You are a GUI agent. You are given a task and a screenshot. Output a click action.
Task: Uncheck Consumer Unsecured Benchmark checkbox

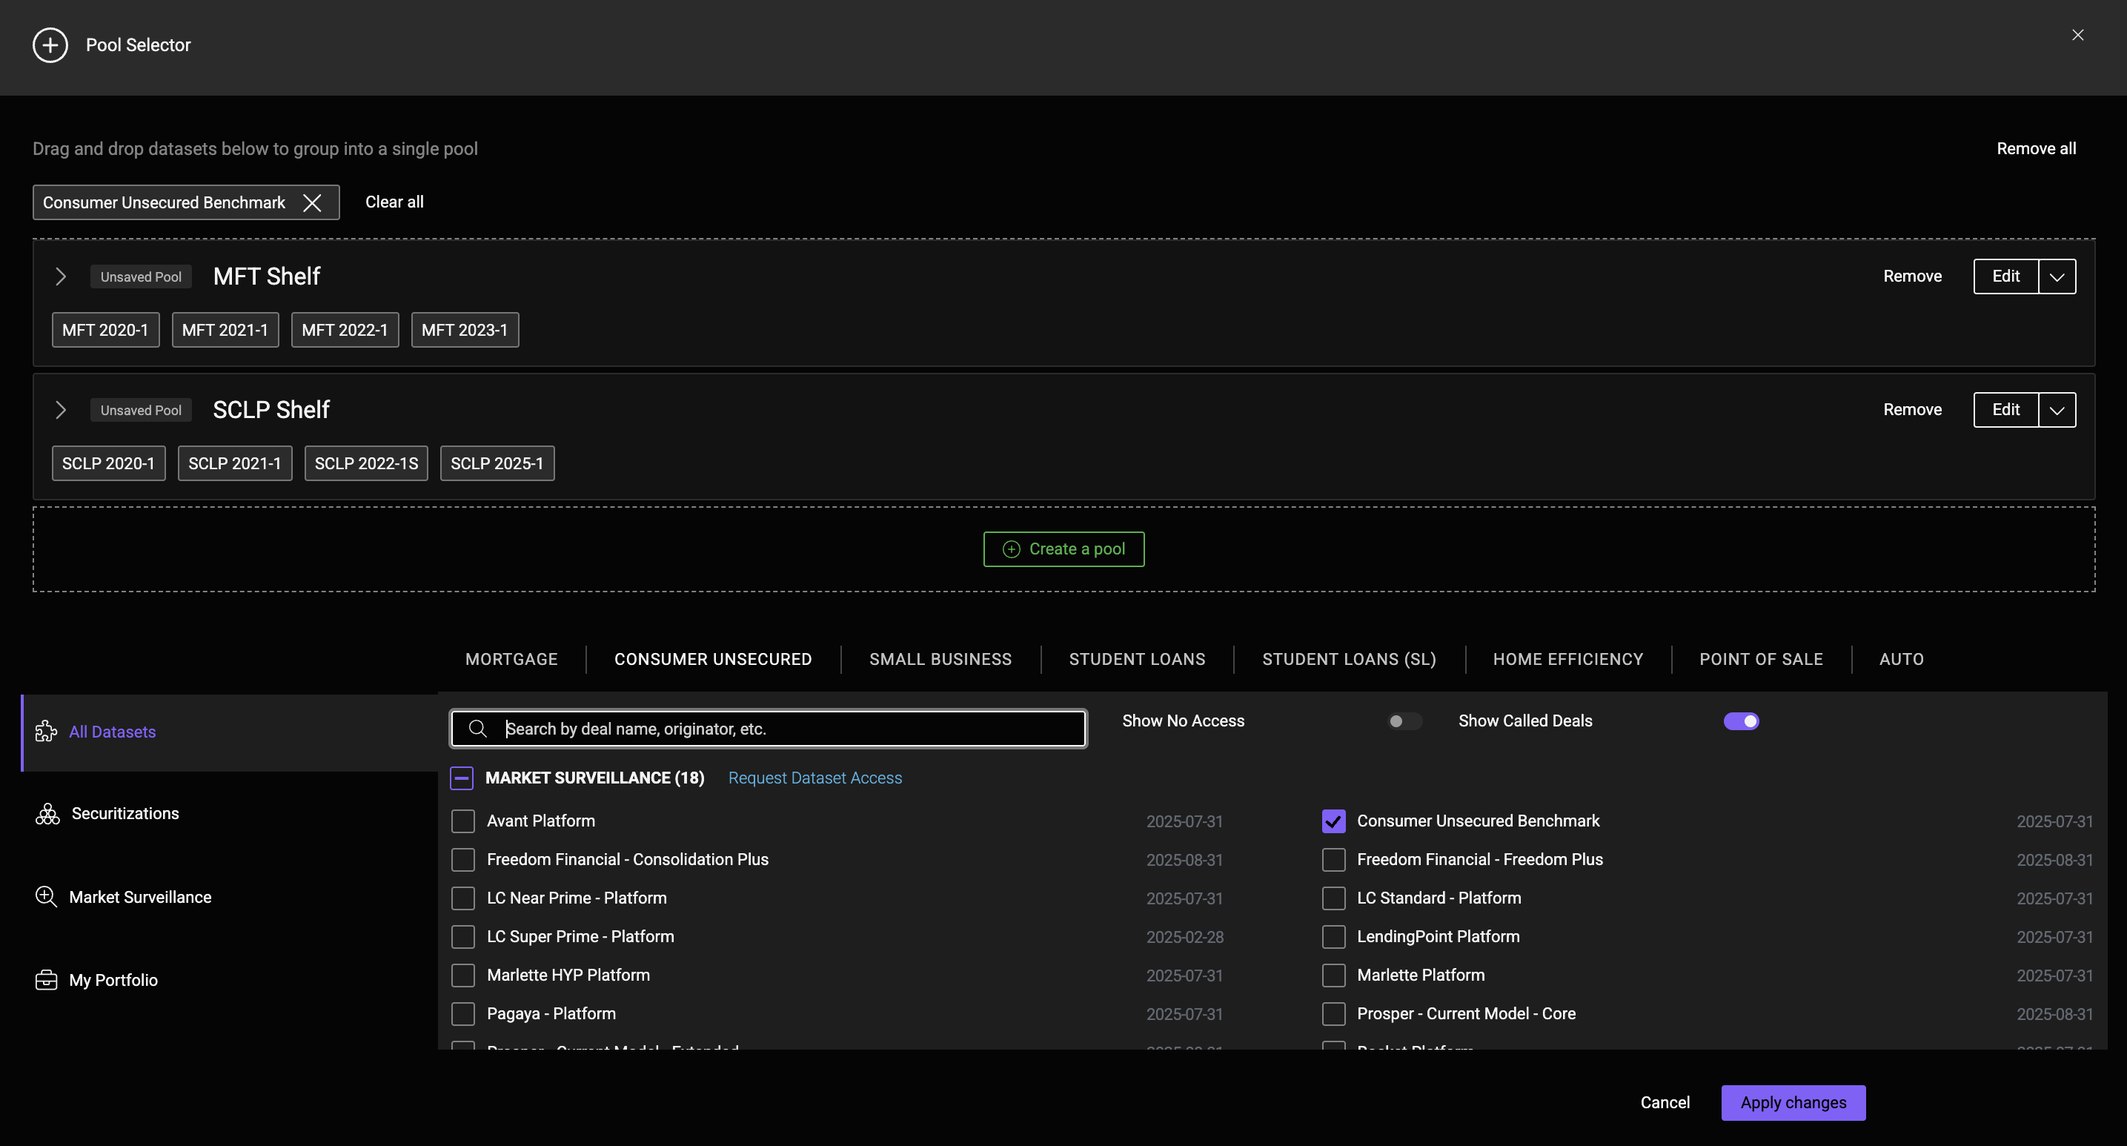tap(1333, 821)
